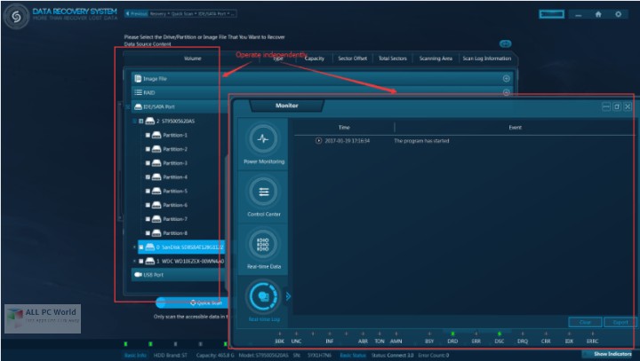The image size is (640, 361).
Task: Check the Partition-2 checkbox
Action: [148, 149]
